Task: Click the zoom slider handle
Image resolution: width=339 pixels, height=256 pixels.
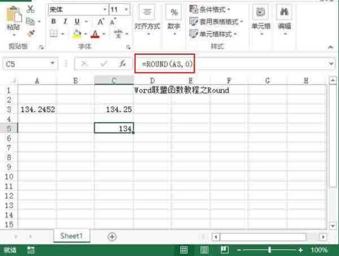Action: tap(269, 250)
